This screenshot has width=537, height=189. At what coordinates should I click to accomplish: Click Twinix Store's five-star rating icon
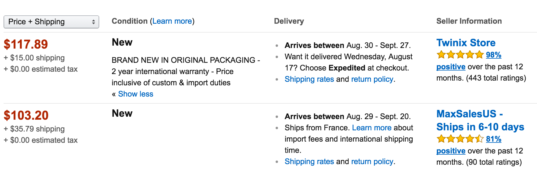point(460,55)
